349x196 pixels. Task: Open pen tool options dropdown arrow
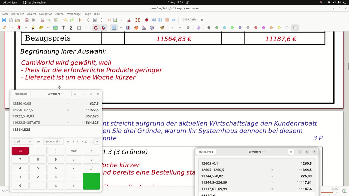(x=11, y=27)
